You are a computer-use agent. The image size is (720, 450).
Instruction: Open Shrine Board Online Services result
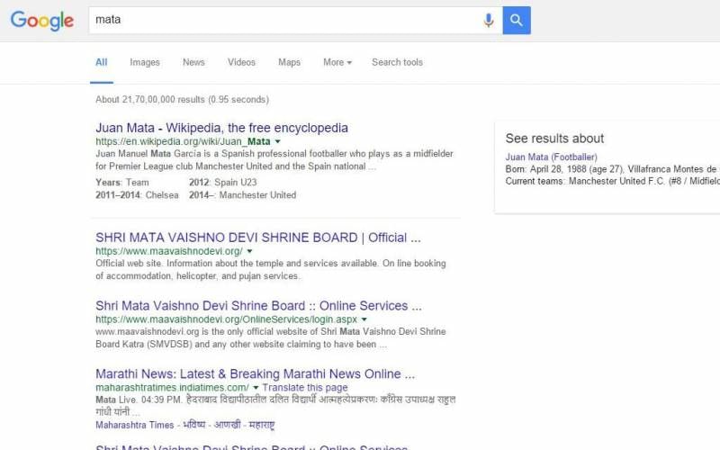[258, 305]
